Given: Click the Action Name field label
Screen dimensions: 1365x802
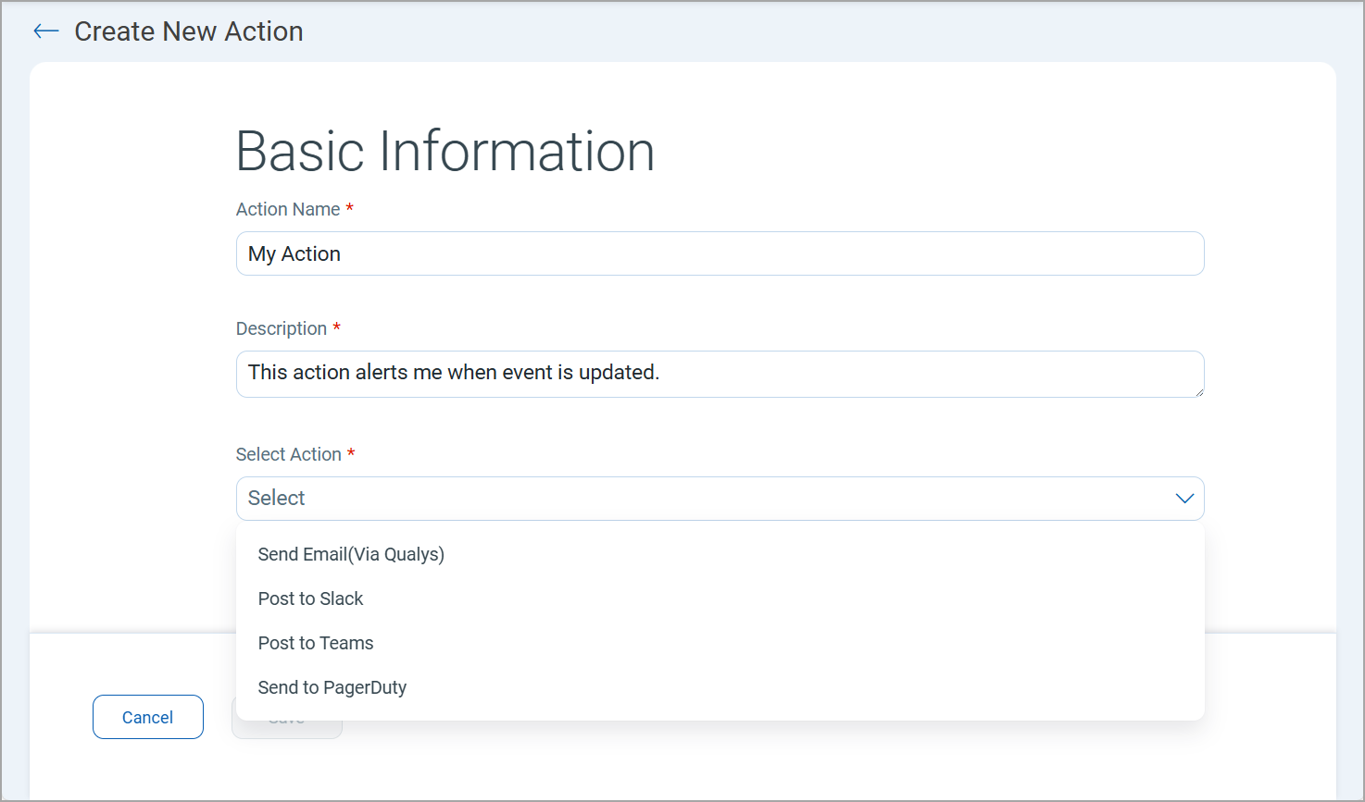Looking at the screenshot, I should point(288,209).
